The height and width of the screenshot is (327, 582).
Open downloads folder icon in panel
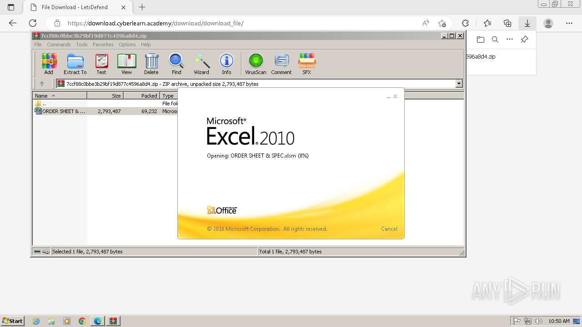[x=481, y=40]
